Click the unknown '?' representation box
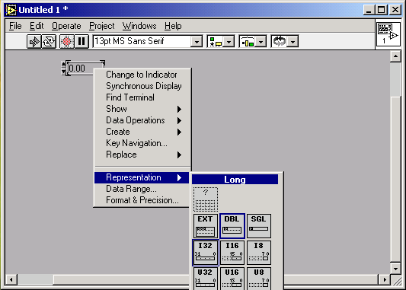406x290 pixels. (x=206, y=199)
